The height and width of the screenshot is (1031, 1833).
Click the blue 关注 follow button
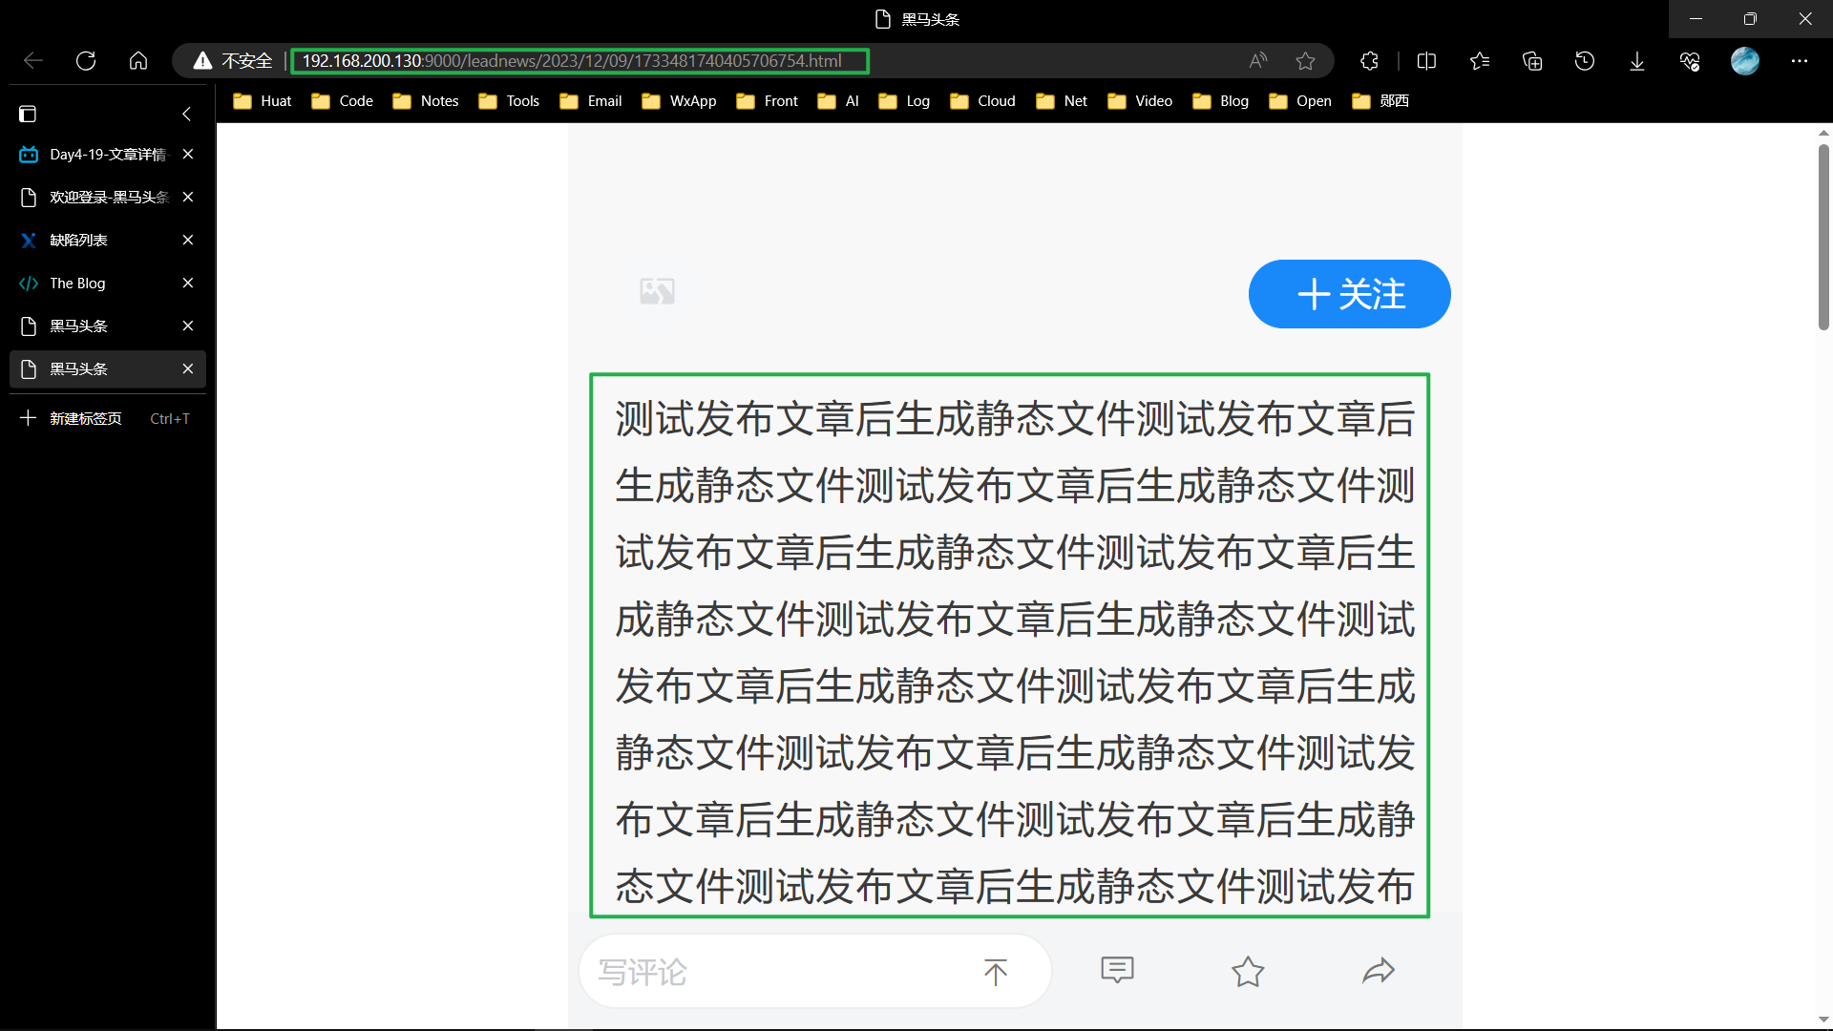[x=1349, y=294]
